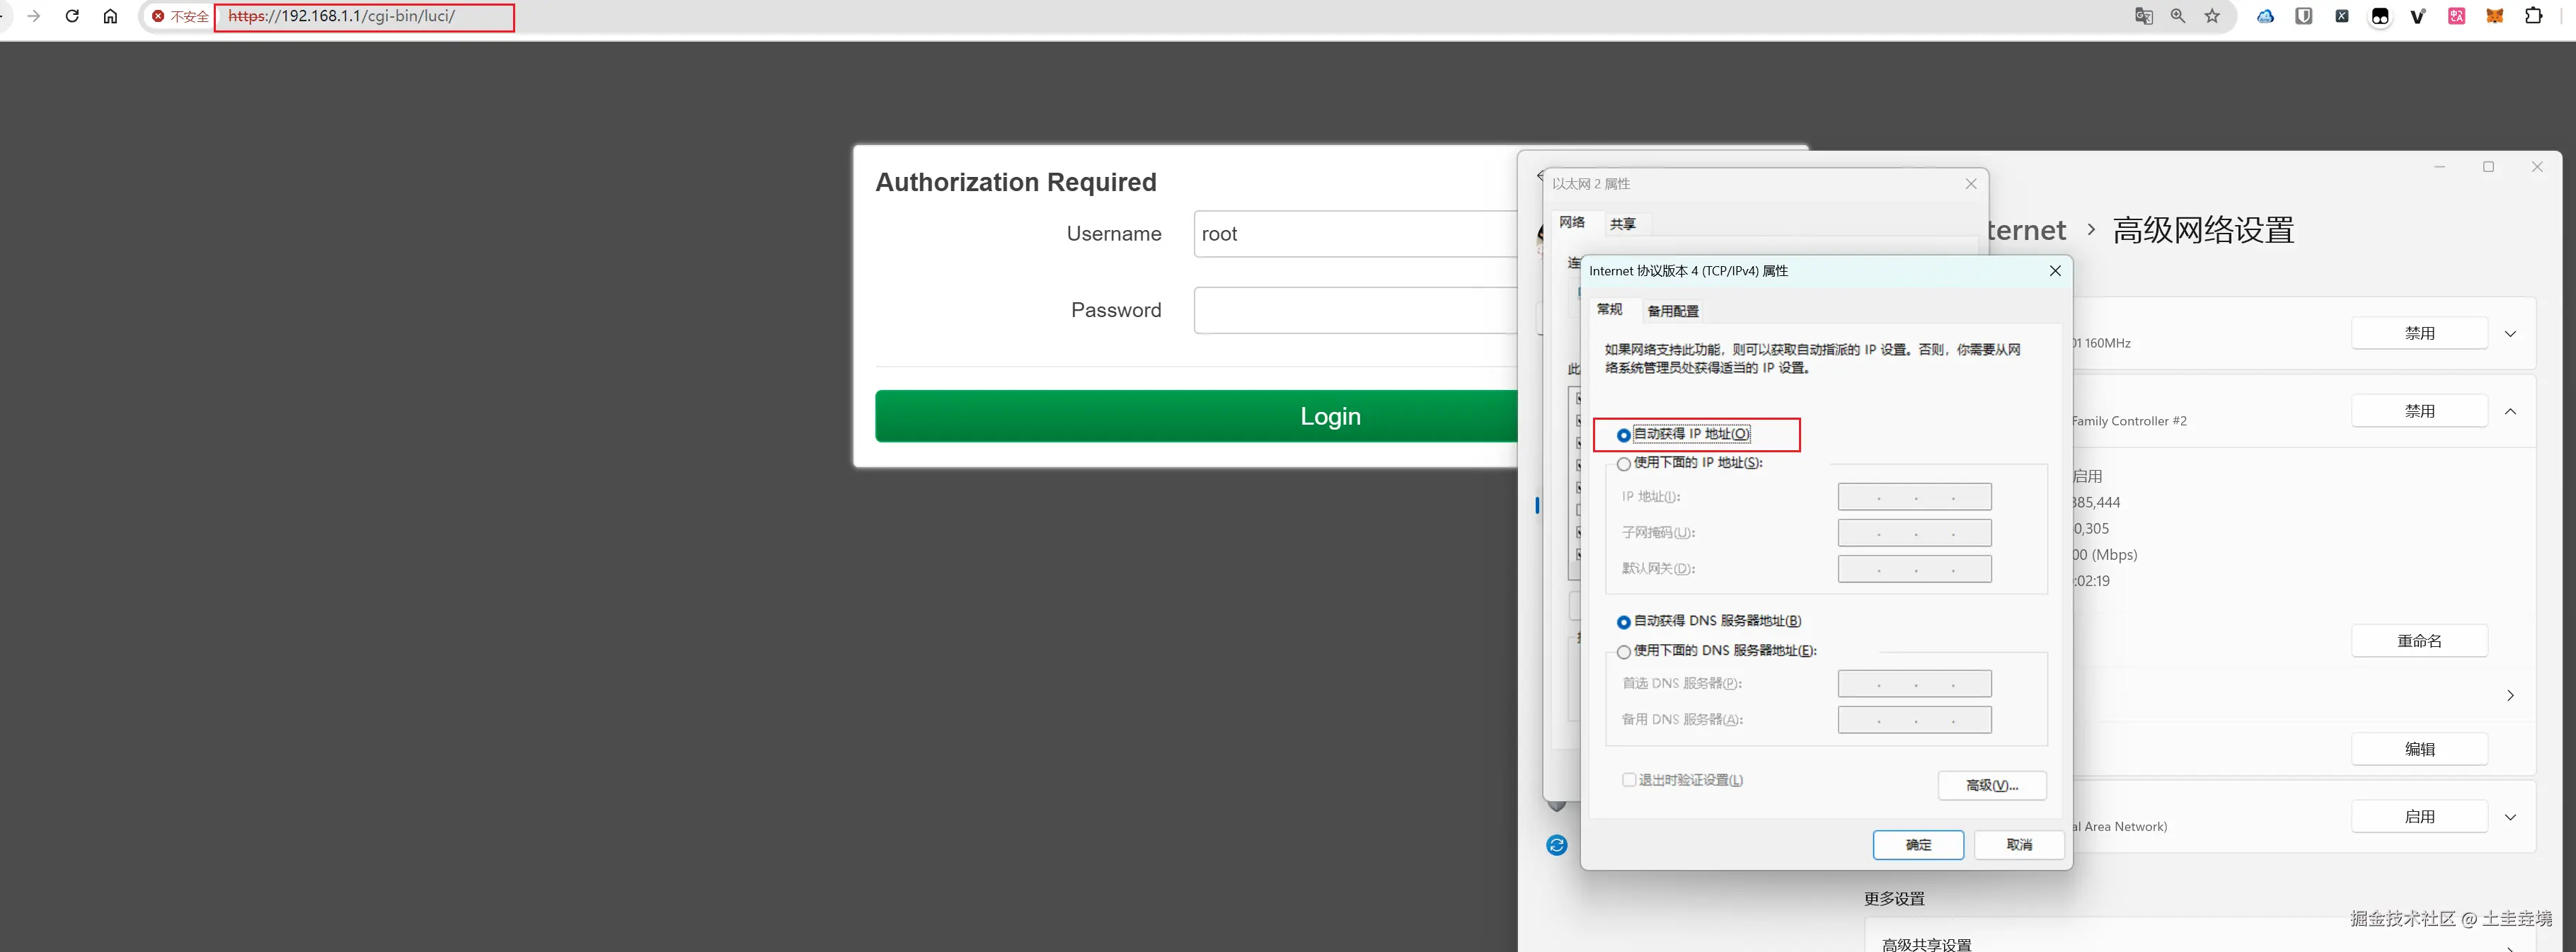
Task: Select 自动获得 IP 地址 radio button
Action: 1623,435
